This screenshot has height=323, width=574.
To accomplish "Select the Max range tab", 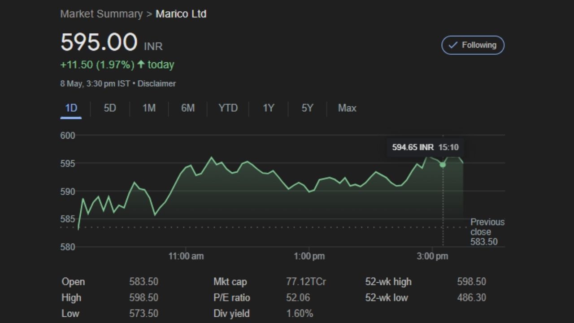I will pyautogui.click(x=347, y=108).
